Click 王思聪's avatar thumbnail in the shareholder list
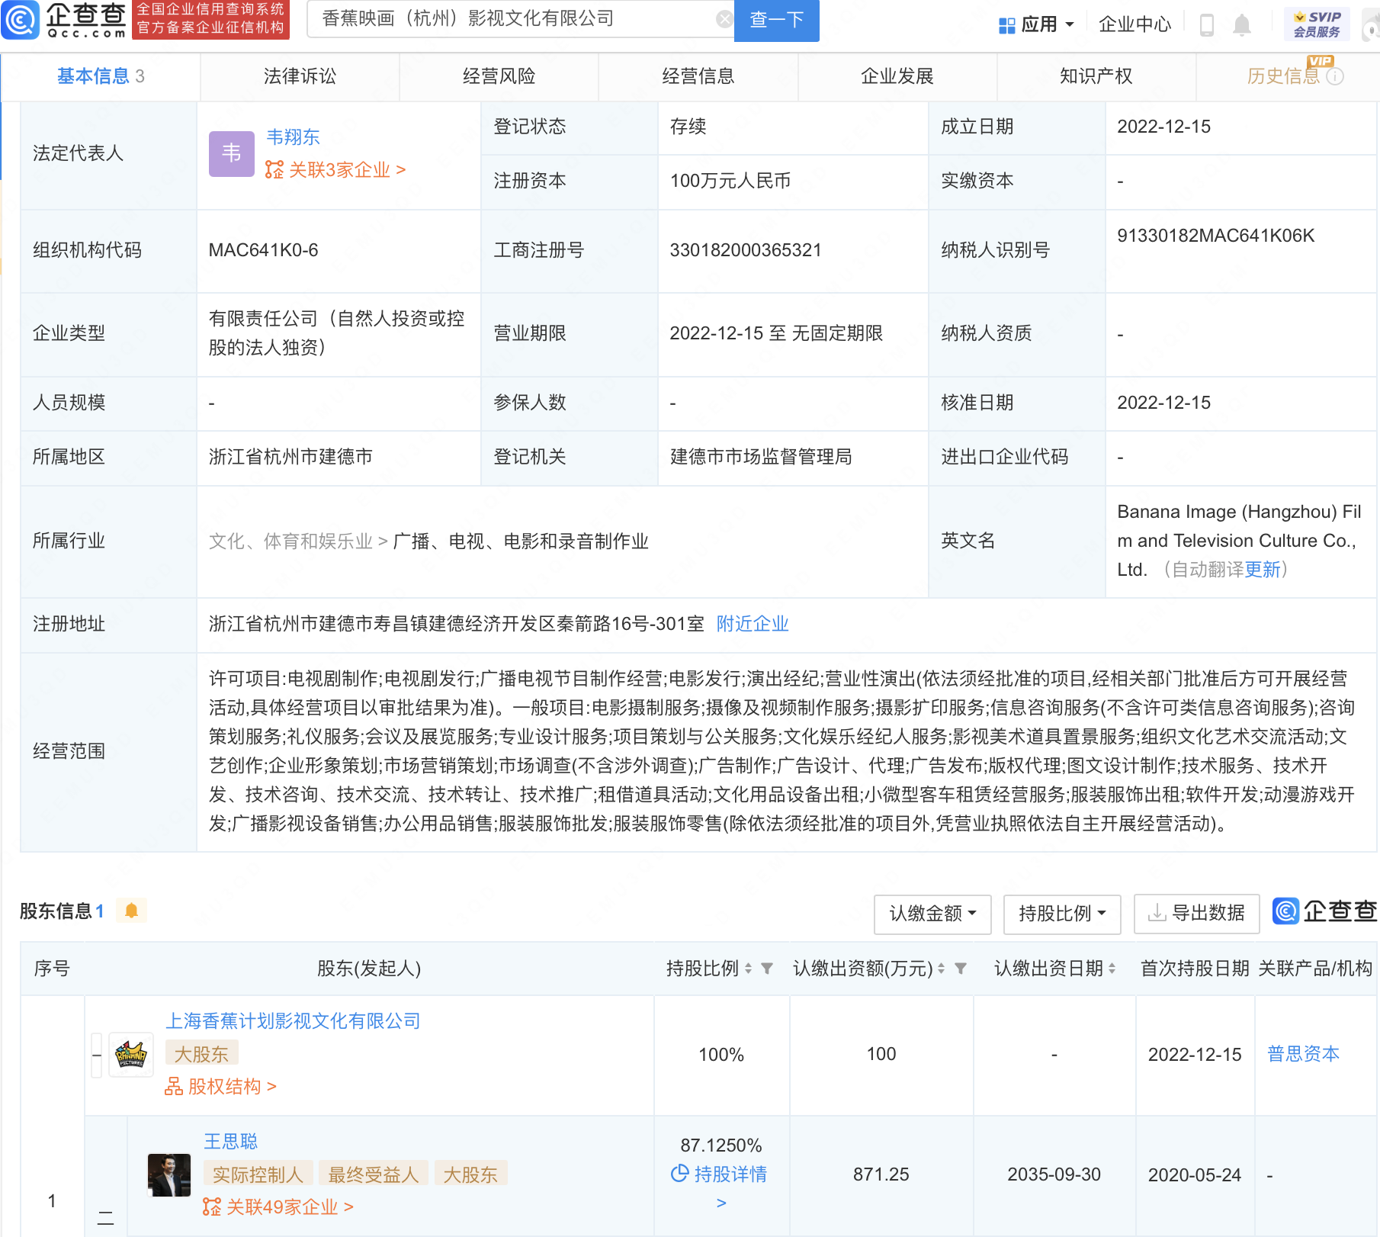1380x1237 pixels. point(169,1175)
